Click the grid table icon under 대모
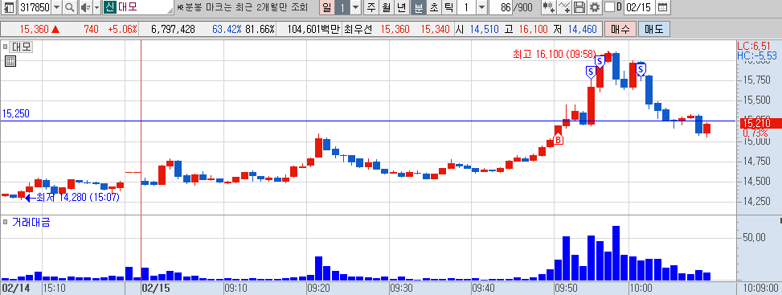The image size is (782, 295). [x=10, y=61]
